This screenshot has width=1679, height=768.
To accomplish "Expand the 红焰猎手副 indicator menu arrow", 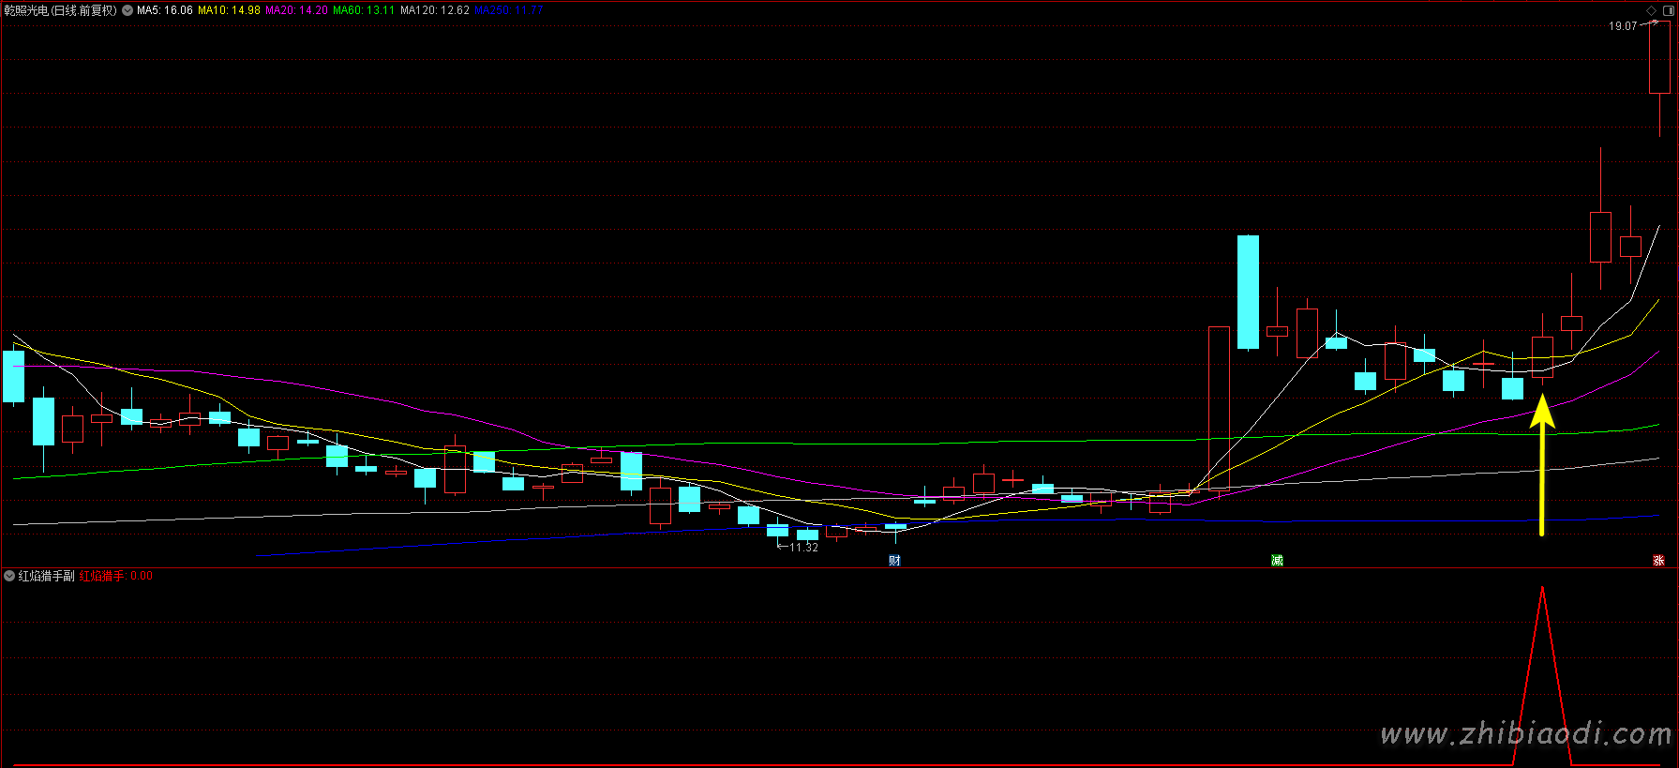I will (x=9, y=576).
